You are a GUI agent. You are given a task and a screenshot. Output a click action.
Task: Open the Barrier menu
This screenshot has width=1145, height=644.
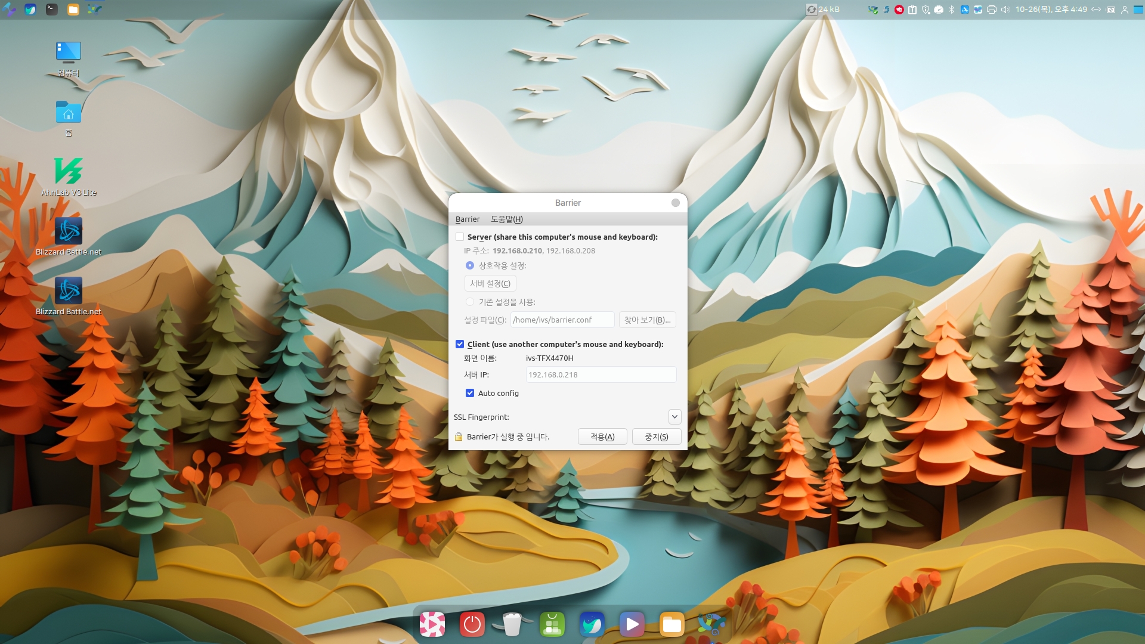467,219
